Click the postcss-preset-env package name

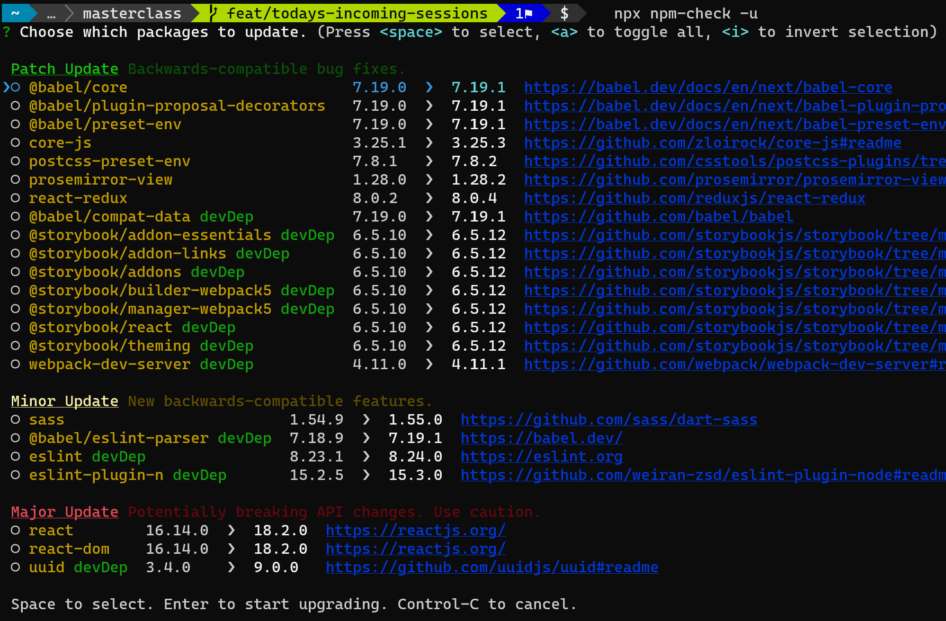(x=109, y=161)
